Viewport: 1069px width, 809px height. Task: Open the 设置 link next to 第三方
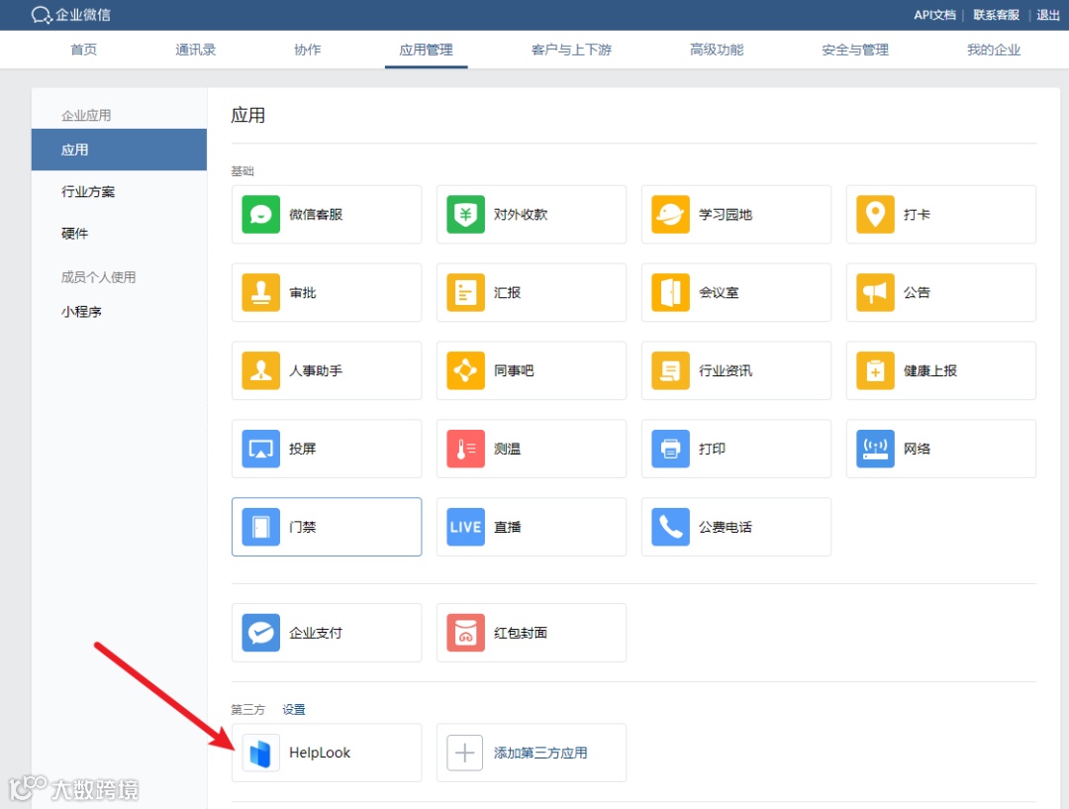tap(293, 709)
